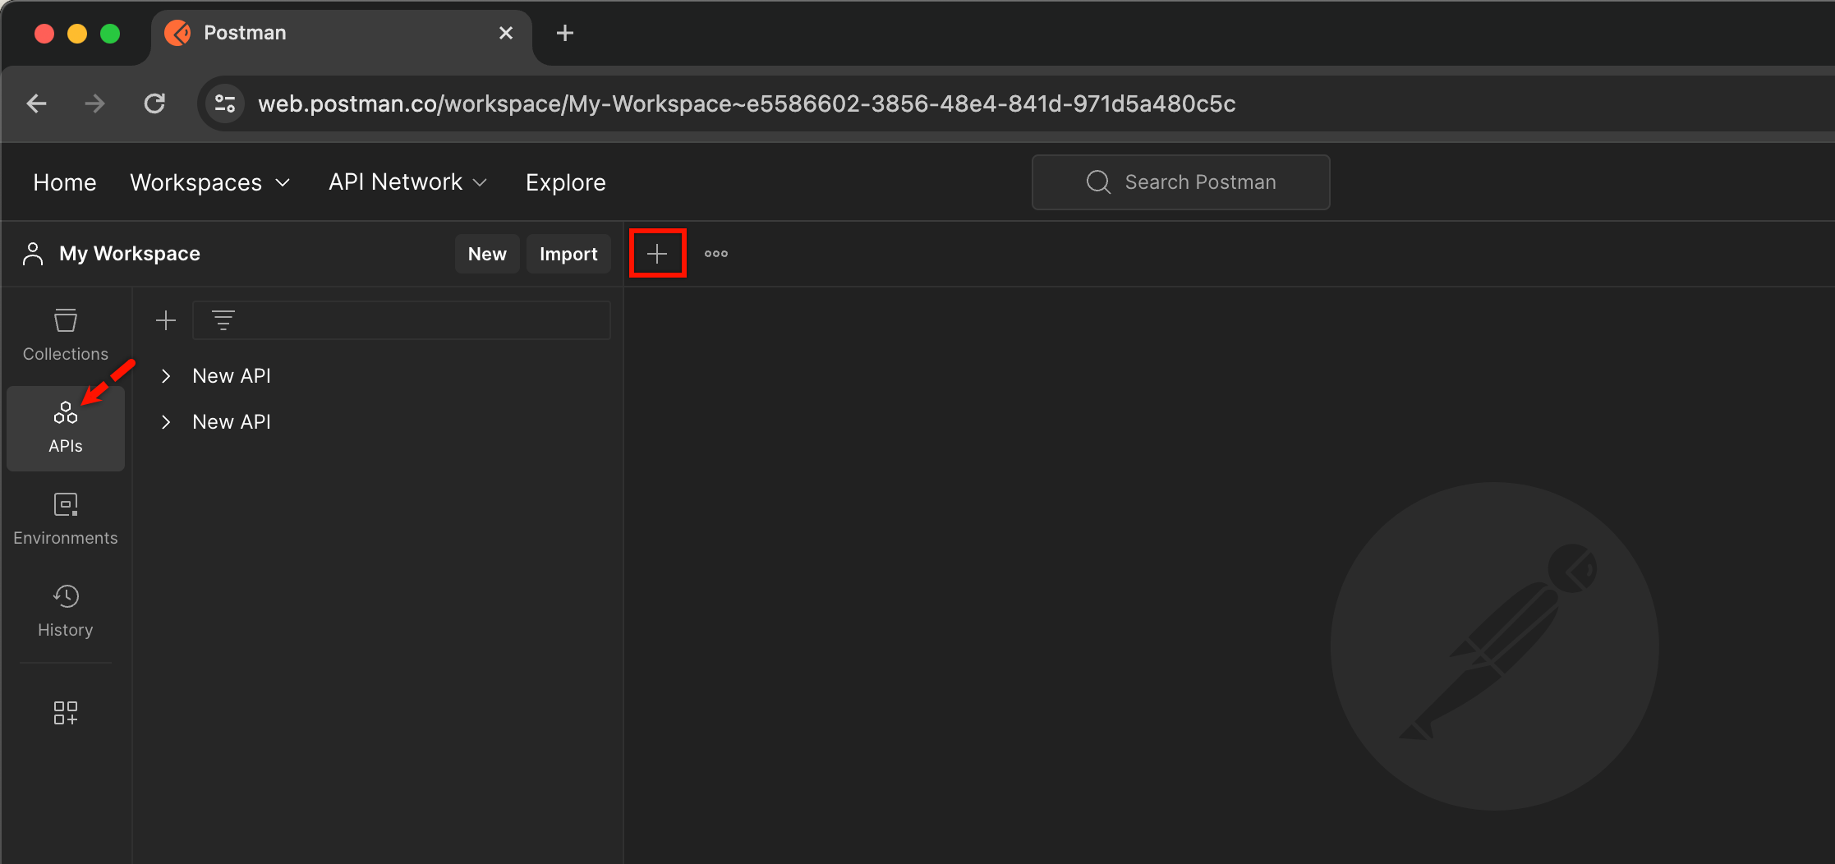The height and width of the screenshot is (864, 1835).
Task: Click the My Workspace user icon
Action: click(33, 254)
